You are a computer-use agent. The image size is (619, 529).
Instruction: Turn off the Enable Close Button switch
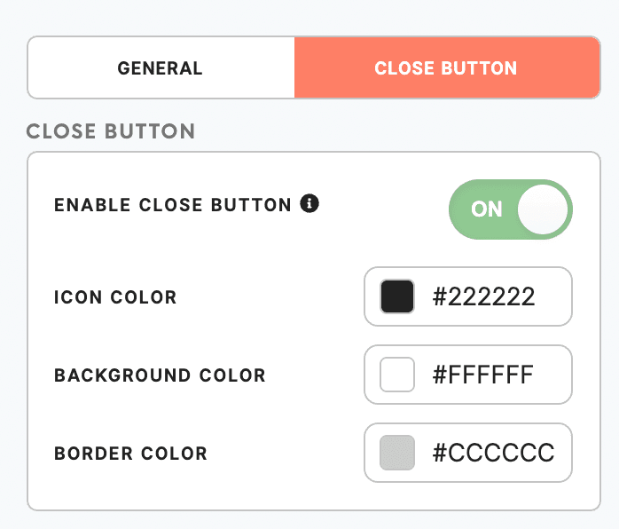pos(511,209)
